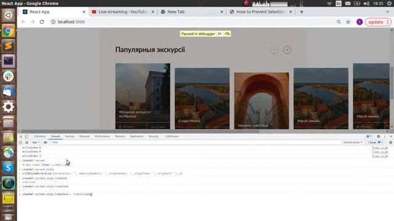Screen dimensions: 394x221
Task: View site information next to localhost:3000
Action: [x=54, y=22]
